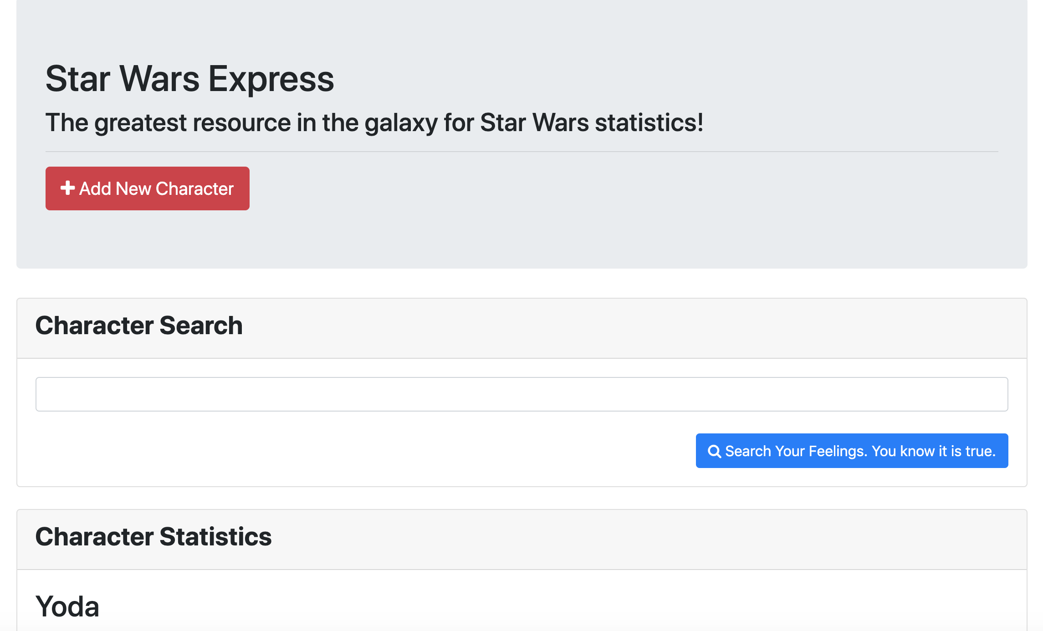Click Search Your Feelings button

pos(852,451)
